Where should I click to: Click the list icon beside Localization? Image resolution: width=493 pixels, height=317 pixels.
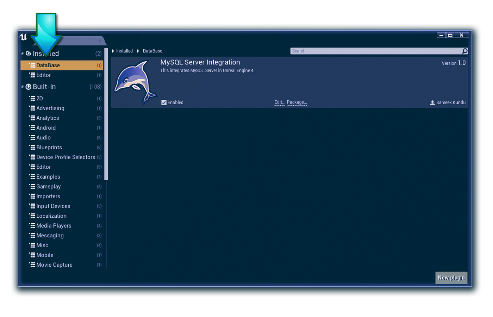[32, 216]
